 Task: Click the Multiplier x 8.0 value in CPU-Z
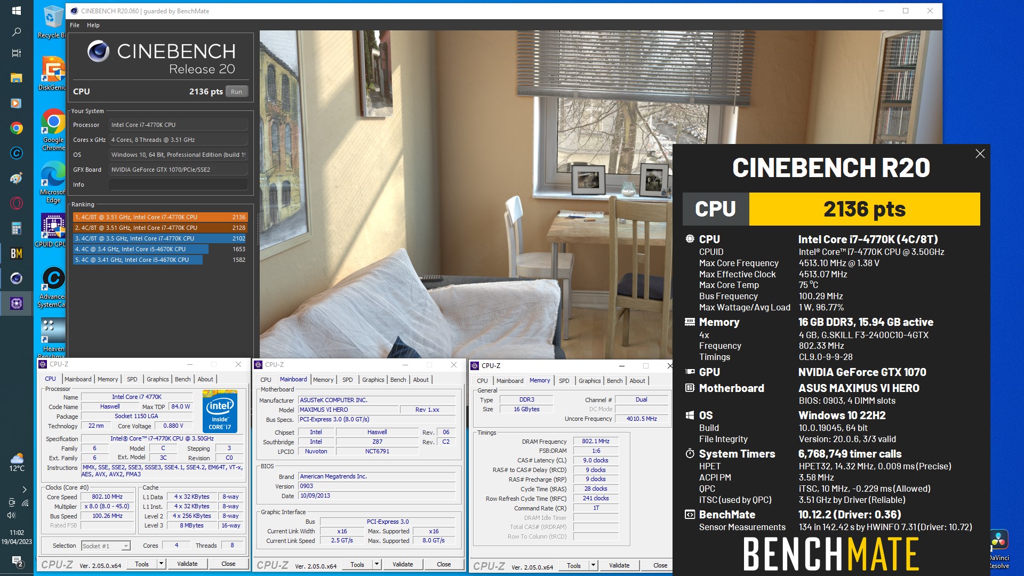click(x=107, y=506)
